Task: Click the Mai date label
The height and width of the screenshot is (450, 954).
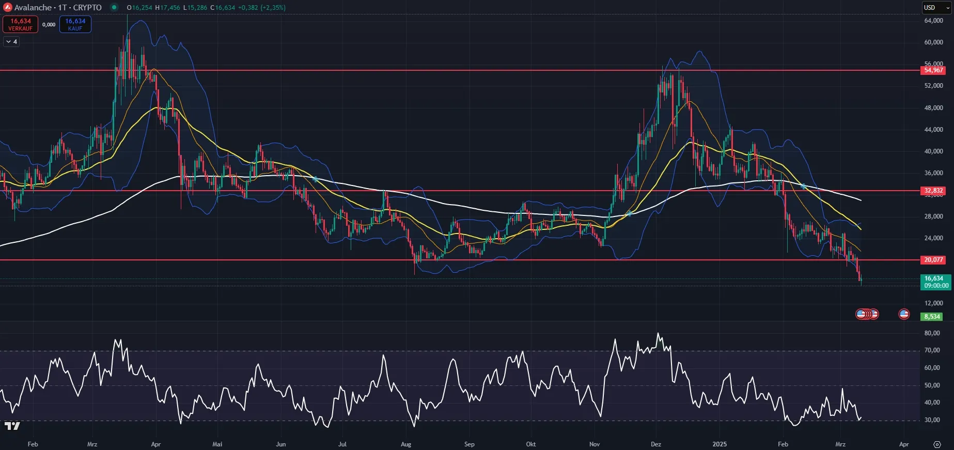Action: pyautogui.click(x=217, y=444)
